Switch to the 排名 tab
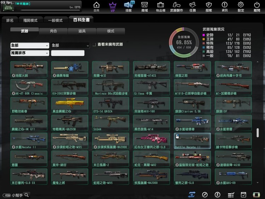The image size is (265, 199). coord(10,20)
